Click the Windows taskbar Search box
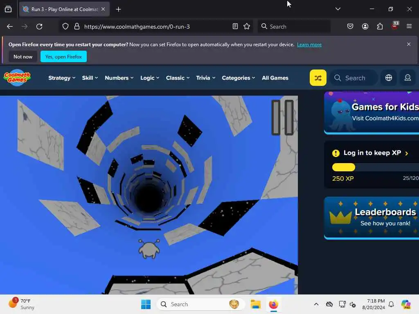The width and height of the screenshot is (419, 314). pyautogui.click(x=200, y=304)
